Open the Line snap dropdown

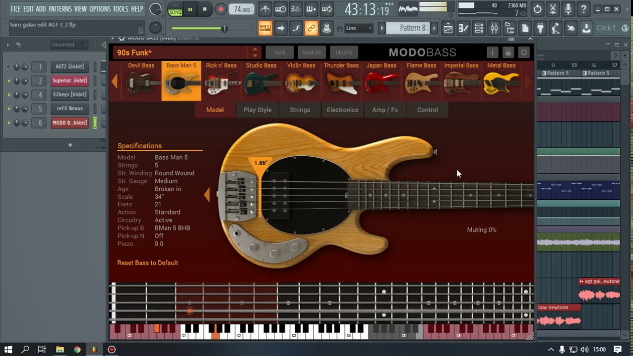coord(359,28)
